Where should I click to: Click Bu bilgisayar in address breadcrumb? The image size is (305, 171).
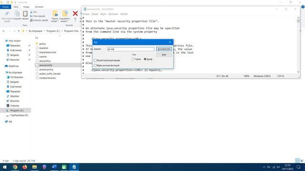[36, 31]
